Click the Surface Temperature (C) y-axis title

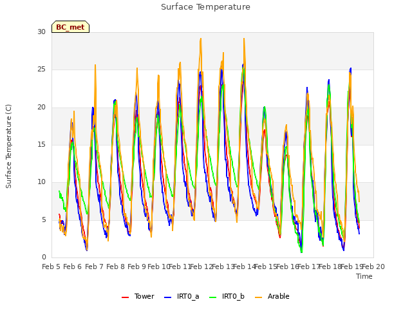tap(8, 146)
